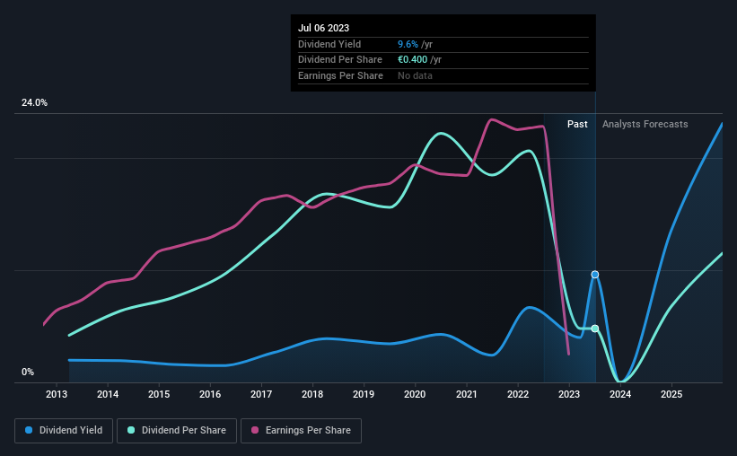Select the teal Dividend Per Share data point marker
Screen dimensions: 737x456
595,329
